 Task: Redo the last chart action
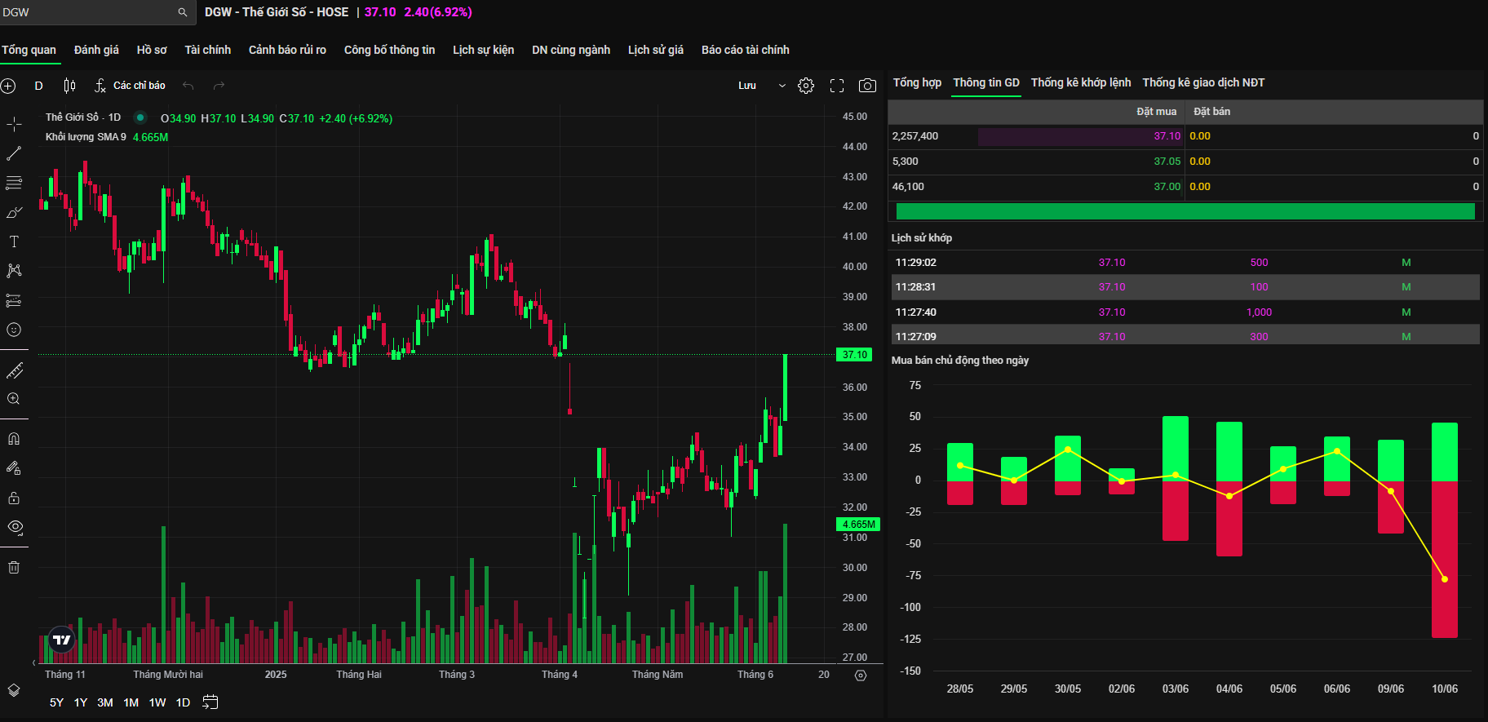pyautogui.click(x=219, y=86)
